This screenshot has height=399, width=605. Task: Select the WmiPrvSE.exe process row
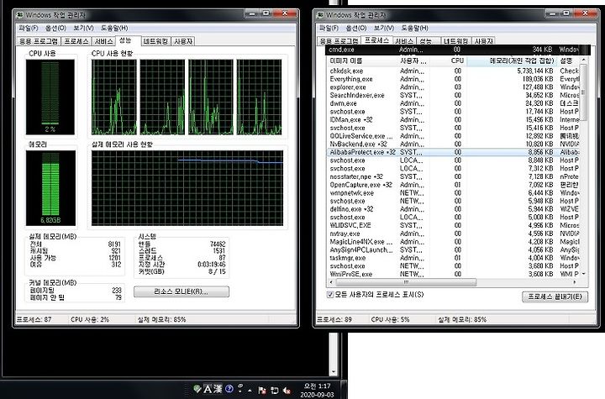(x=453, y=274)
